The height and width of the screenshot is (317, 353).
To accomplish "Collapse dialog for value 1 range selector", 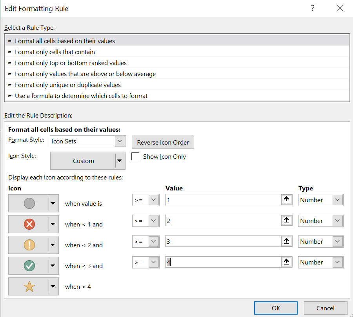I will pyautogui.click(x=286, y=200).
